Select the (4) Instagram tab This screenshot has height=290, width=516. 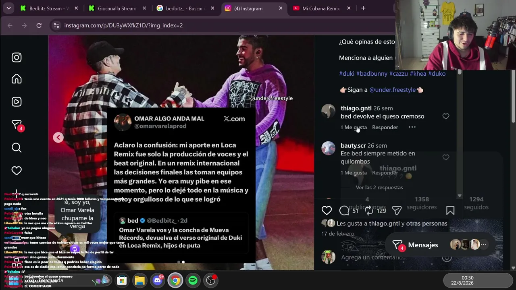(x=254, y=8)
